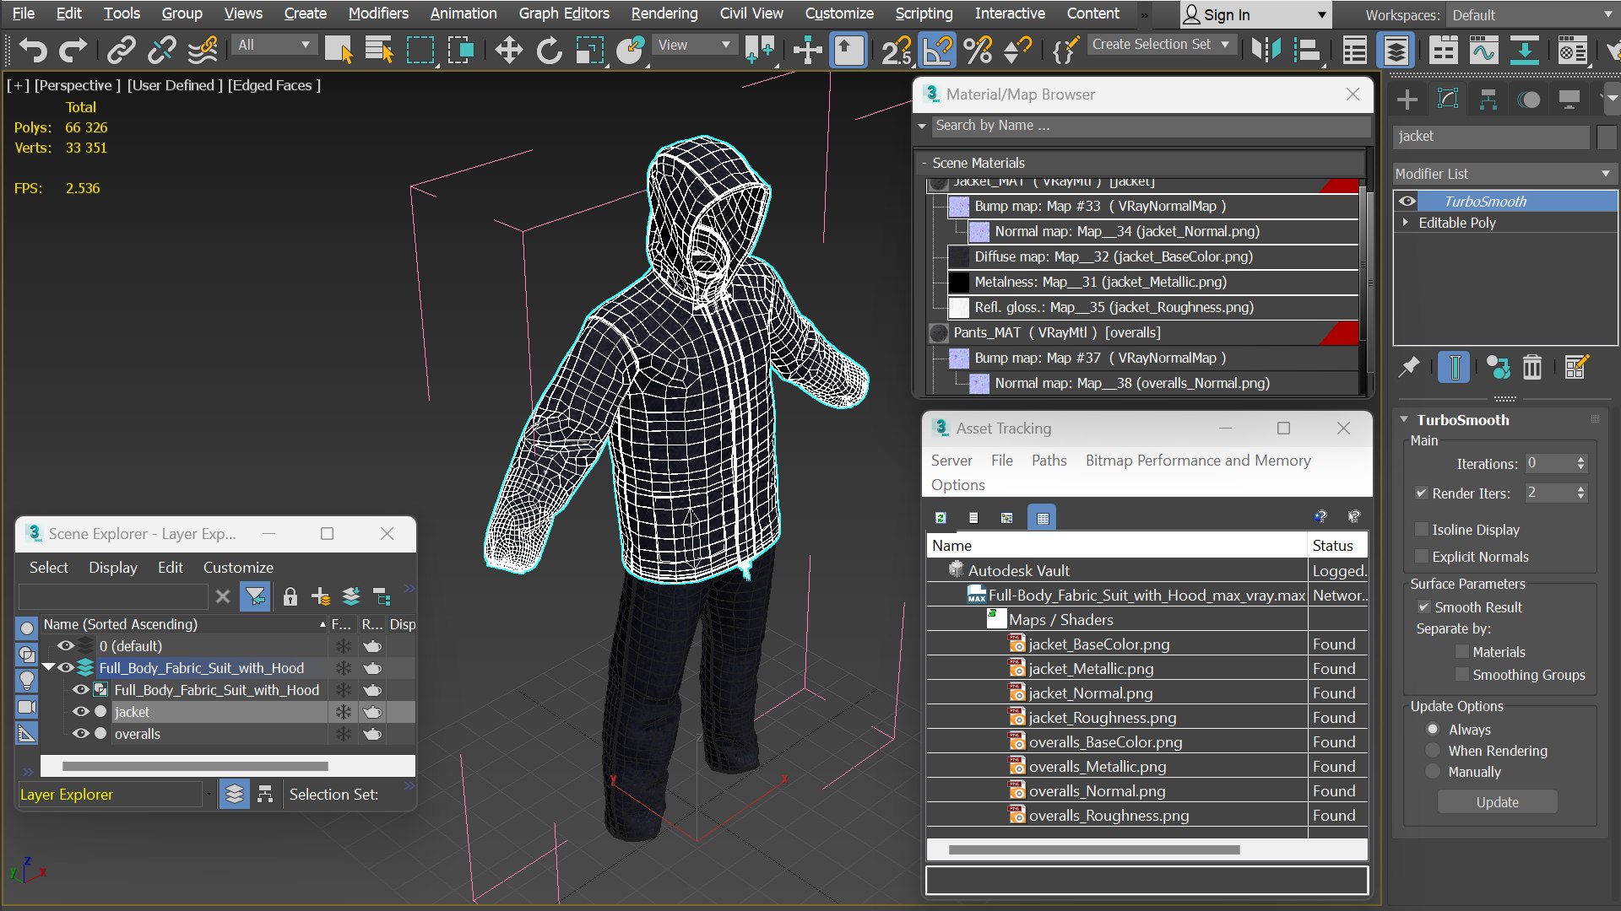Toggle TurboSmooth modifier eye icon
This screenshot has width=1621, height=911.
(1407, 202)
